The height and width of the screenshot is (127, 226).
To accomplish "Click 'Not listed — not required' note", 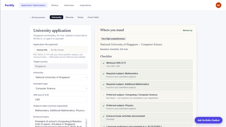I will pyautogui.click(x=132, y=98).
